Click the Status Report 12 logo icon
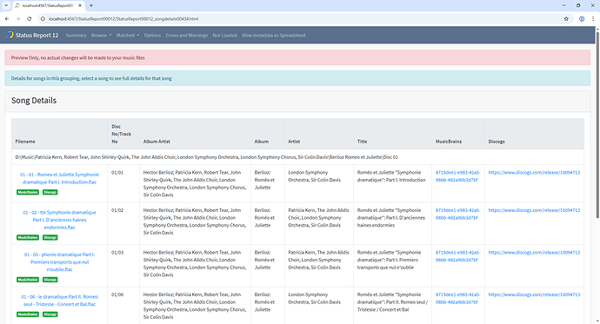The image size is (600, 324). pyautogui.click(x=10, y=35)
